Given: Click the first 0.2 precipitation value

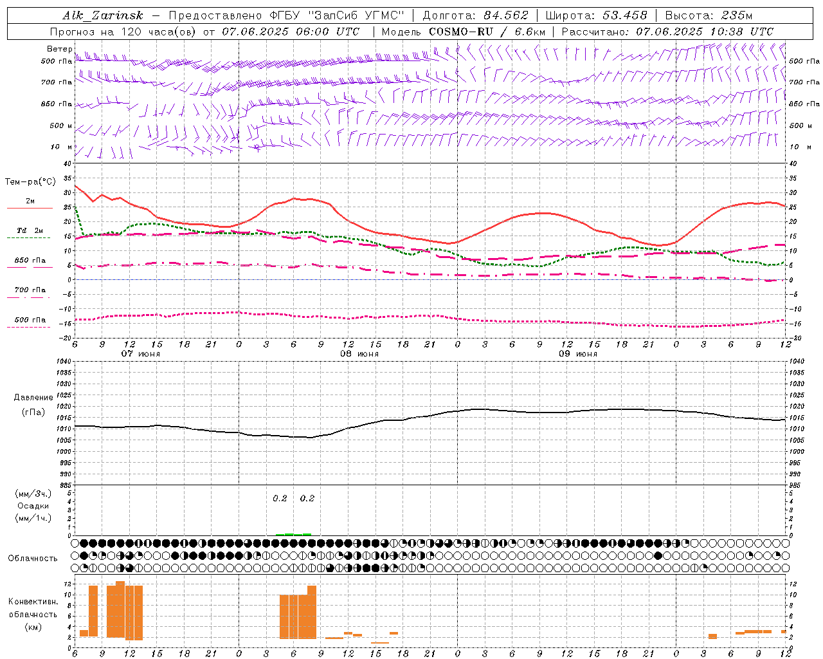Looking at the screenshot, I should [x=280, y=498].
